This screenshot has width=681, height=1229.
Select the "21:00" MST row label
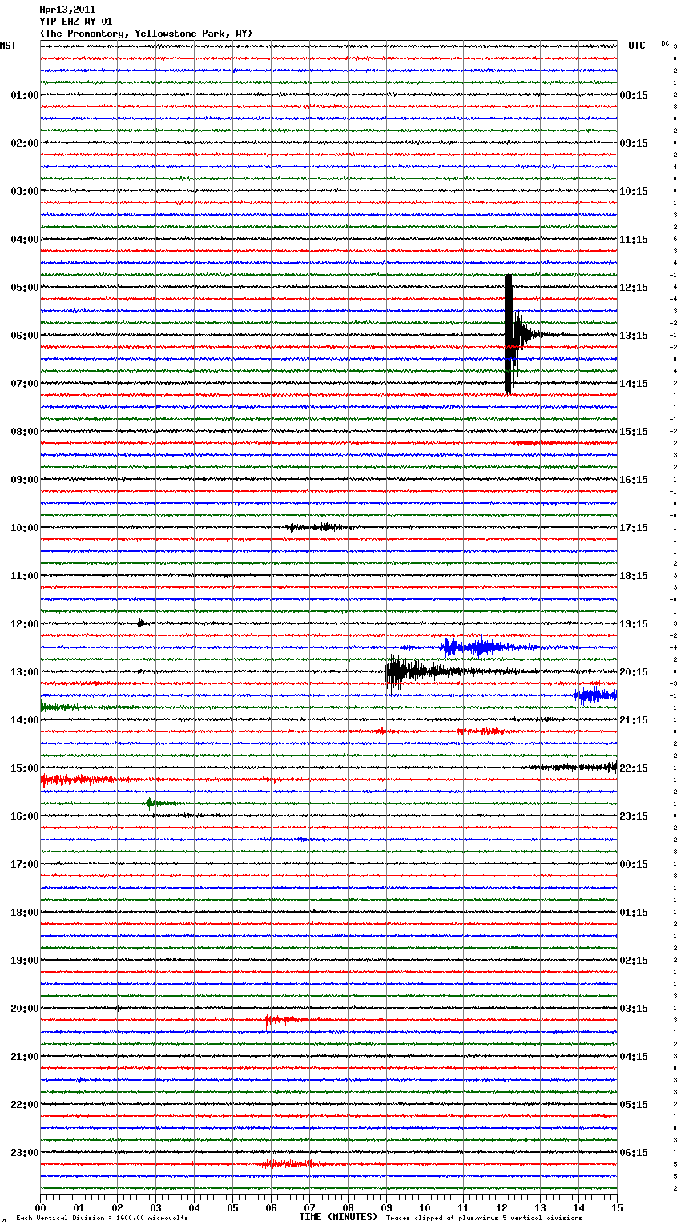25,1057
